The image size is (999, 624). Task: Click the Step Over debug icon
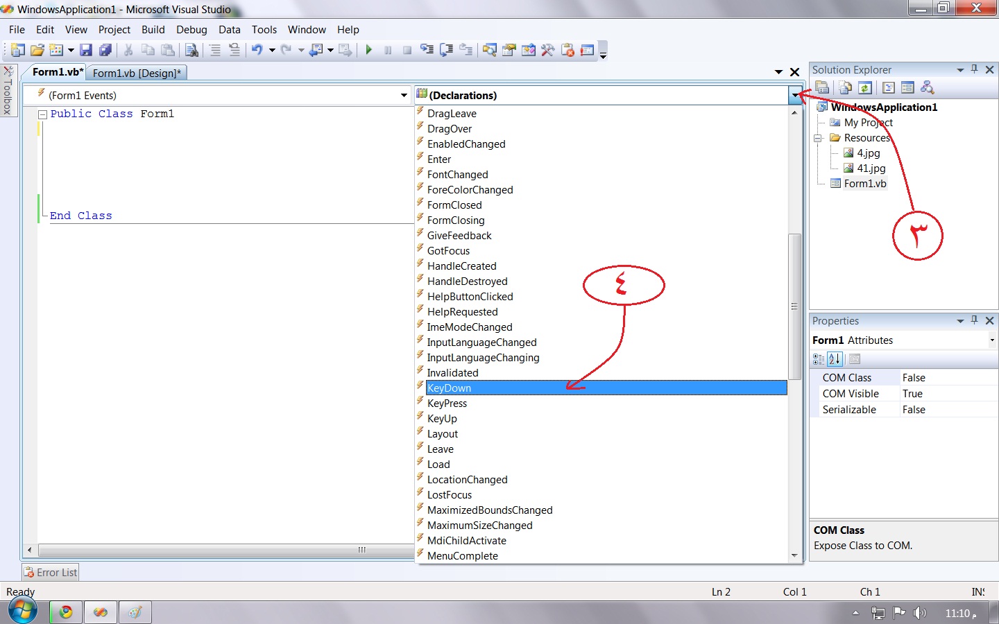[447, 50]
